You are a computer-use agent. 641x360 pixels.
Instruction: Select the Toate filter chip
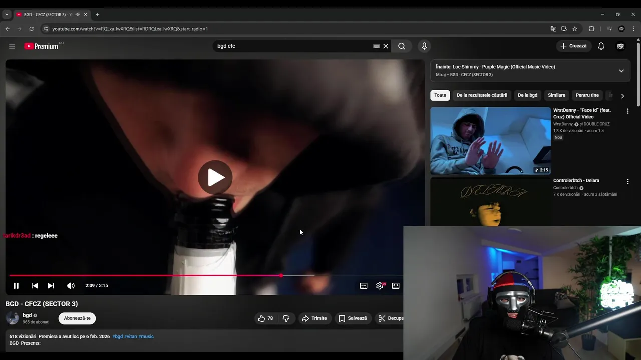tap(440, 95)
